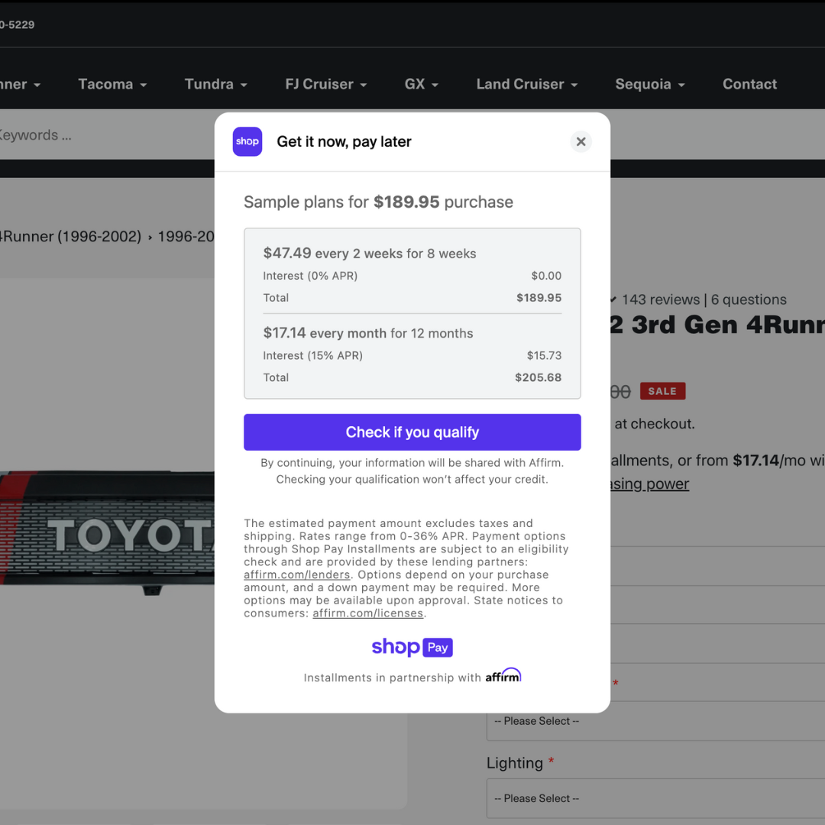Expand the Land Cruiser dropdown caret
Screen dimensions: 825x825
(574, 86)
